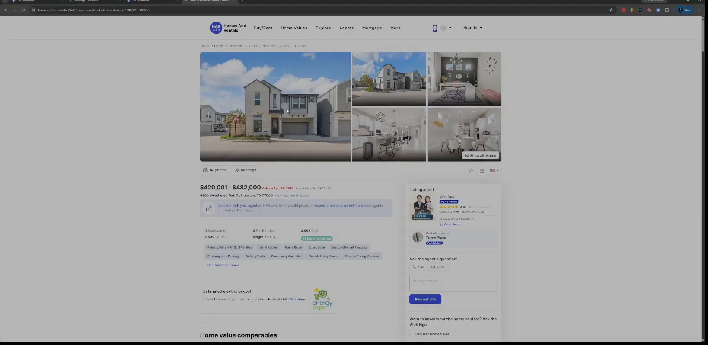708x345 pixels.
Task: Click the print icon
Action: [x=482, y=171]
